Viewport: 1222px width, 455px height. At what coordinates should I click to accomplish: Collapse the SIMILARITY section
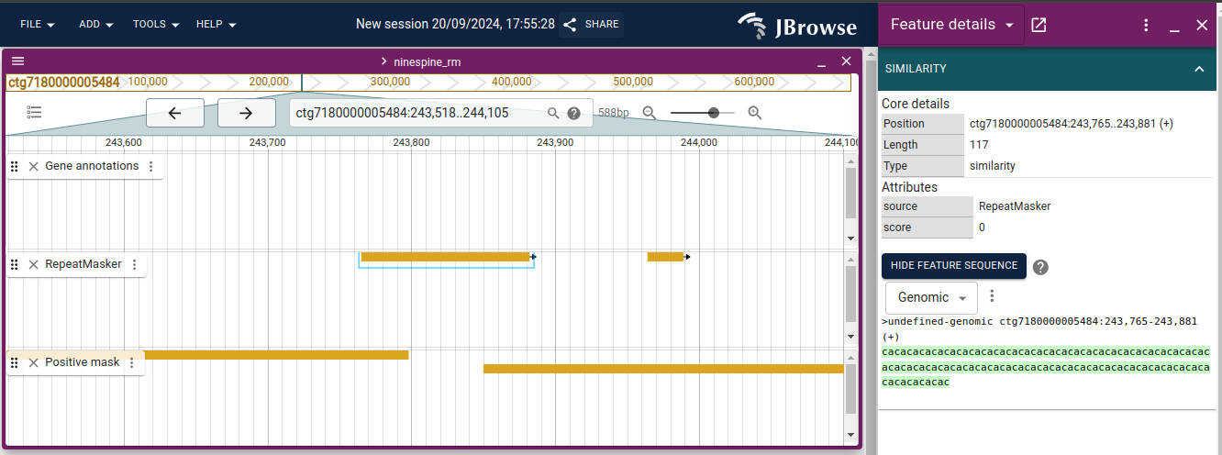(1198, 69)
